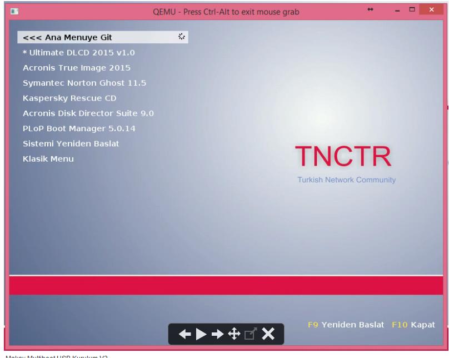Select PLoP Boot Manager 5.0.14
This screenshot has height=358, width=449.
[79, 128]
